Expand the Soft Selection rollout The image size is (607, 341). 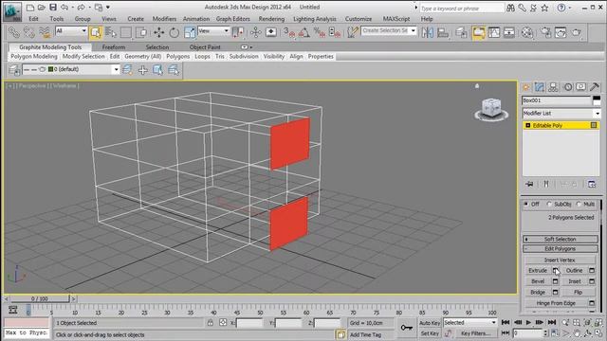[561, 240]
